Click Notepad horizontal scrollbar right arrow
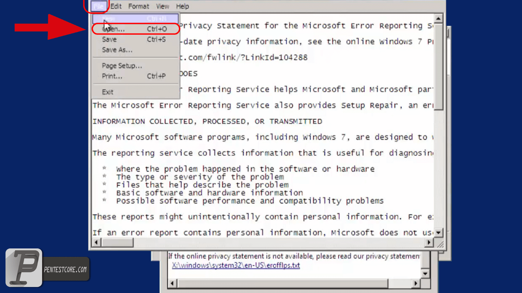This screenshot has width=522, height=293. (x=429, y=242)
